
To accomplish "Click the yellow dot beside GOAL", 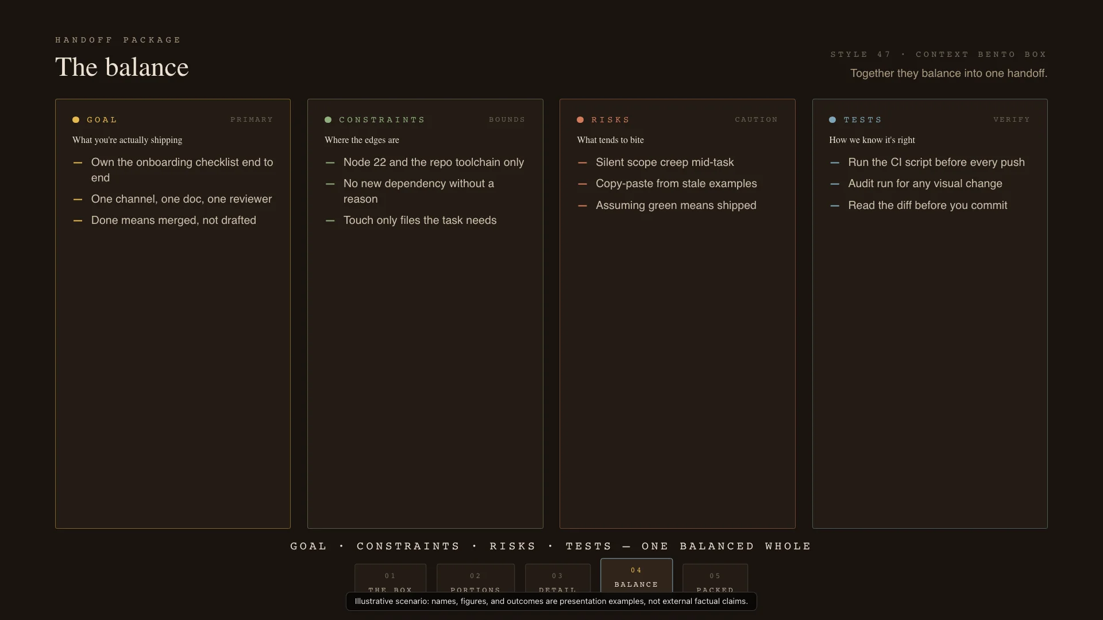I will (76, 120).
